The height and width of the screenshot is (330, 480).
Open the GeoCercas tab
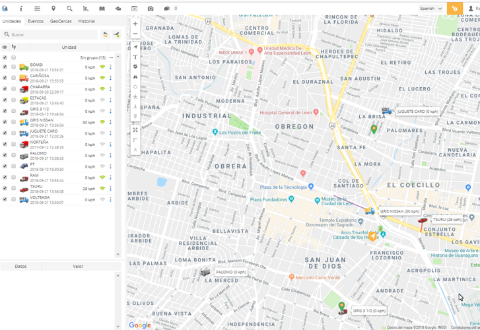pos(61,21)
